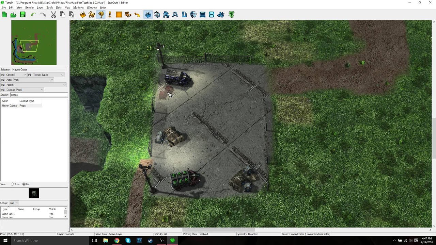Open the Triggers module gear icon
This screenshot has width=436, height=245.
(x=157, y=15)
